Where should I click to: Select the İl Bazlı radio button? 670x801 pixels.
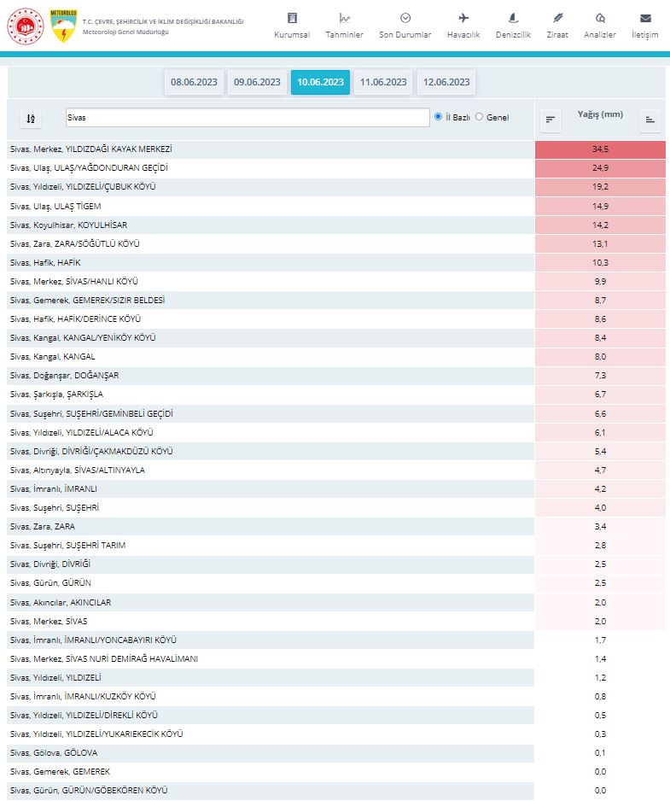[439, 117]
